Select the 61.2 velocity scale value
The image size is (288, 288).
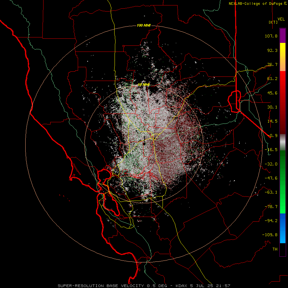272,79
